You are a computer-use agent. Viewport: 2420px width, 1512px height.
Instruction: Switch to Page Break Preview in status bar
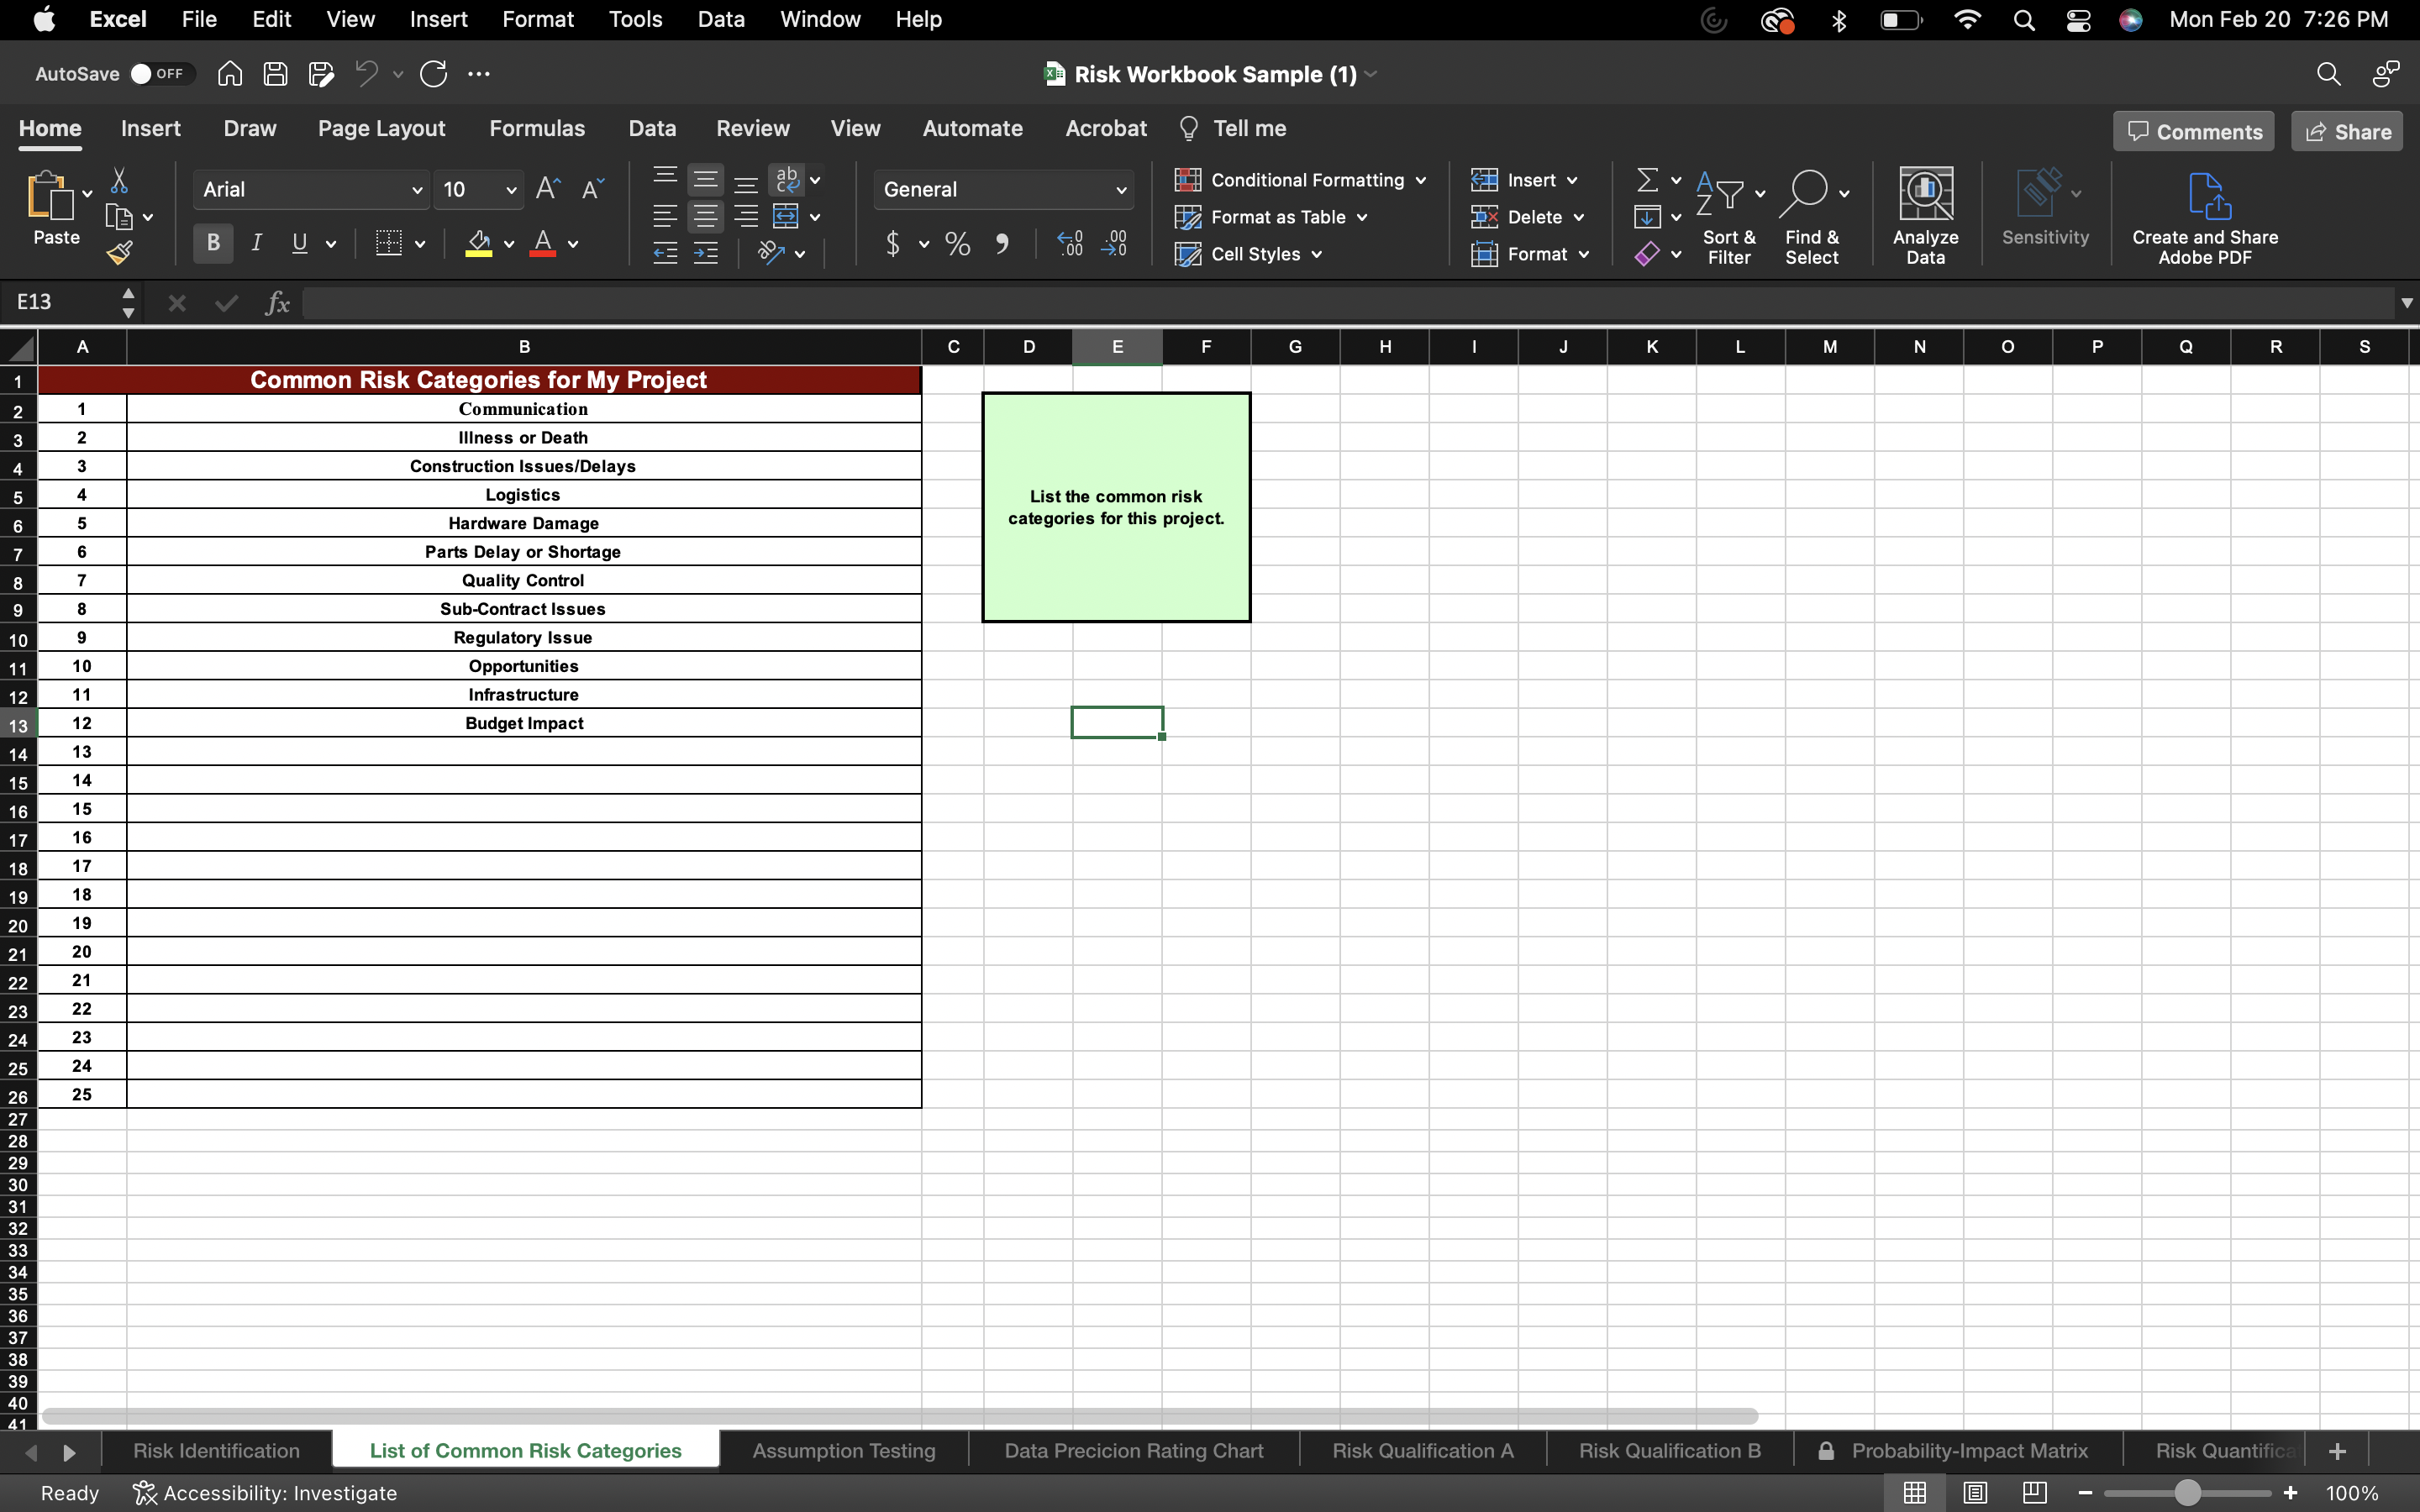(x=2034, y=1493)
